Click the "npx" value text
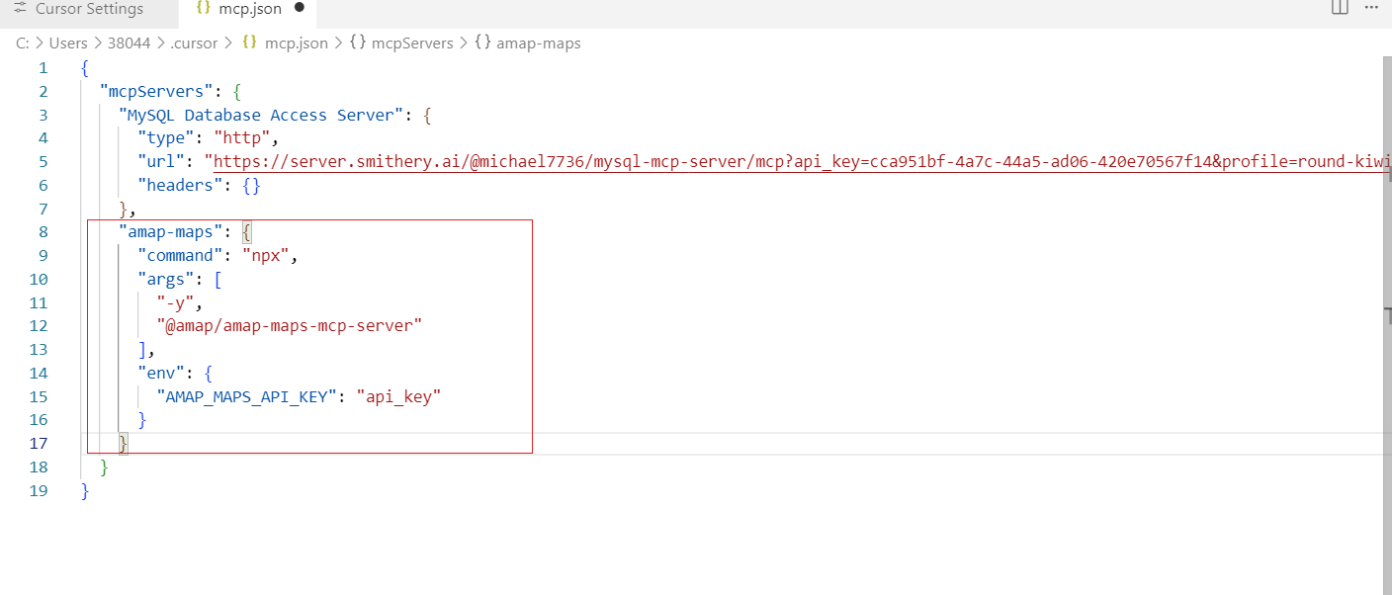 pos(266,256)
